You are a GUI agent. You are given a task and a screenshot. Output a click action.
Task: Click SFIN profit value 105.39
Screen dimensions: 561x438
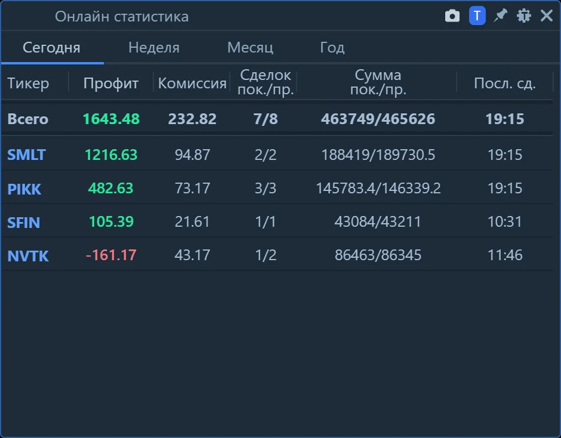111,222
